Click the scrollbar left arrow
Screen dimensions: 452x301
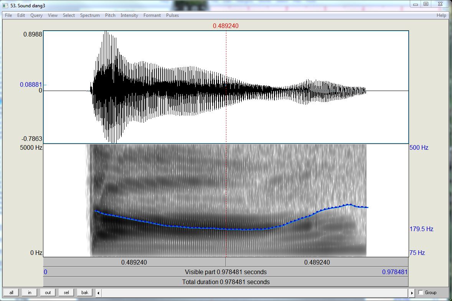98,293
